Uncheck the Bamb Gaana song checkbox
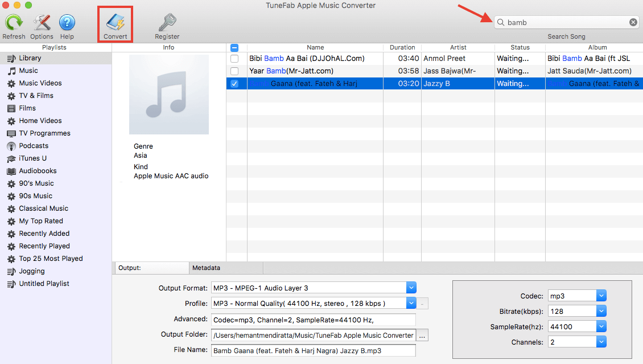Viewport: 643px width, 364px height. [x=234, y=84]
